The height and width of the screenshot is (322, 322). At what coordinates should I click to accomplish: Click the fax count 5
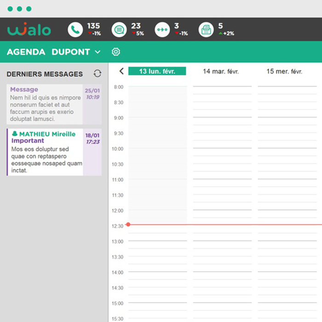[220, 26]
